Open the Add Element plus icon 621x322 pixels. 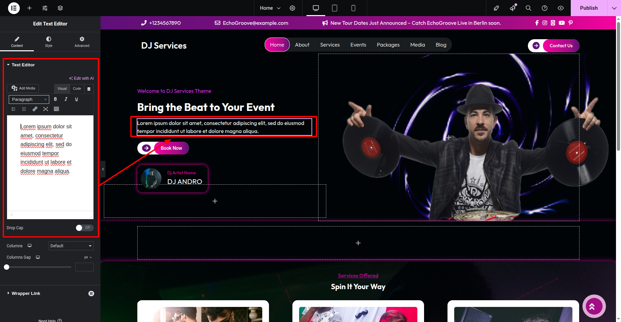[29, 8]
